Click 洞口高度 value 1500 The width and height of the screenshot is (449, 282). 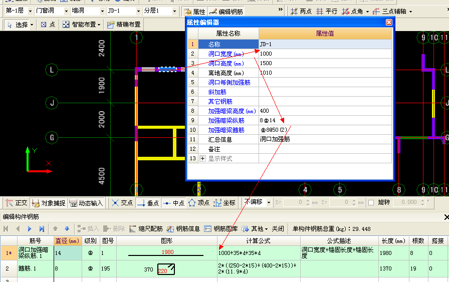(325, 63)
